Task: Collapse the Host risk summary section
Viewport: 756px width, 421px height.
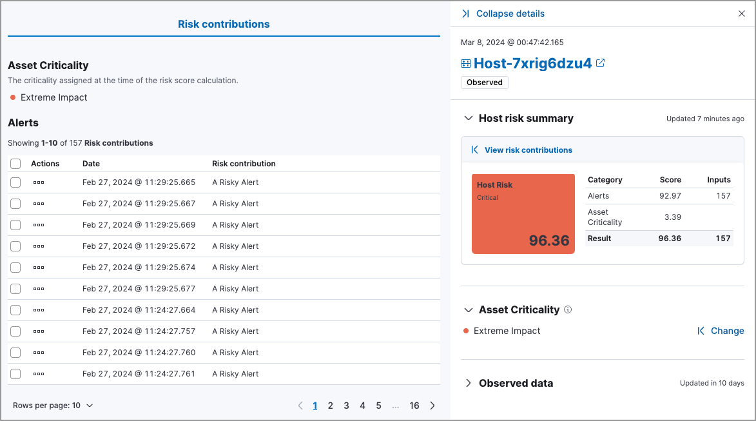Action: point(467,118)
